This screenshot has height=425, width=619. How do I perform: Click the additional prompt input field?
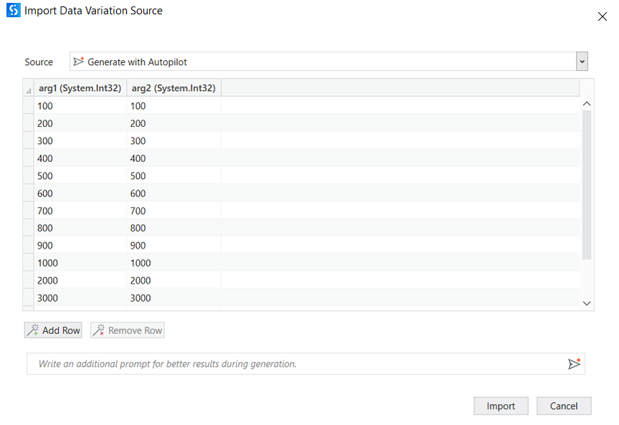click(x=287, y=363)
